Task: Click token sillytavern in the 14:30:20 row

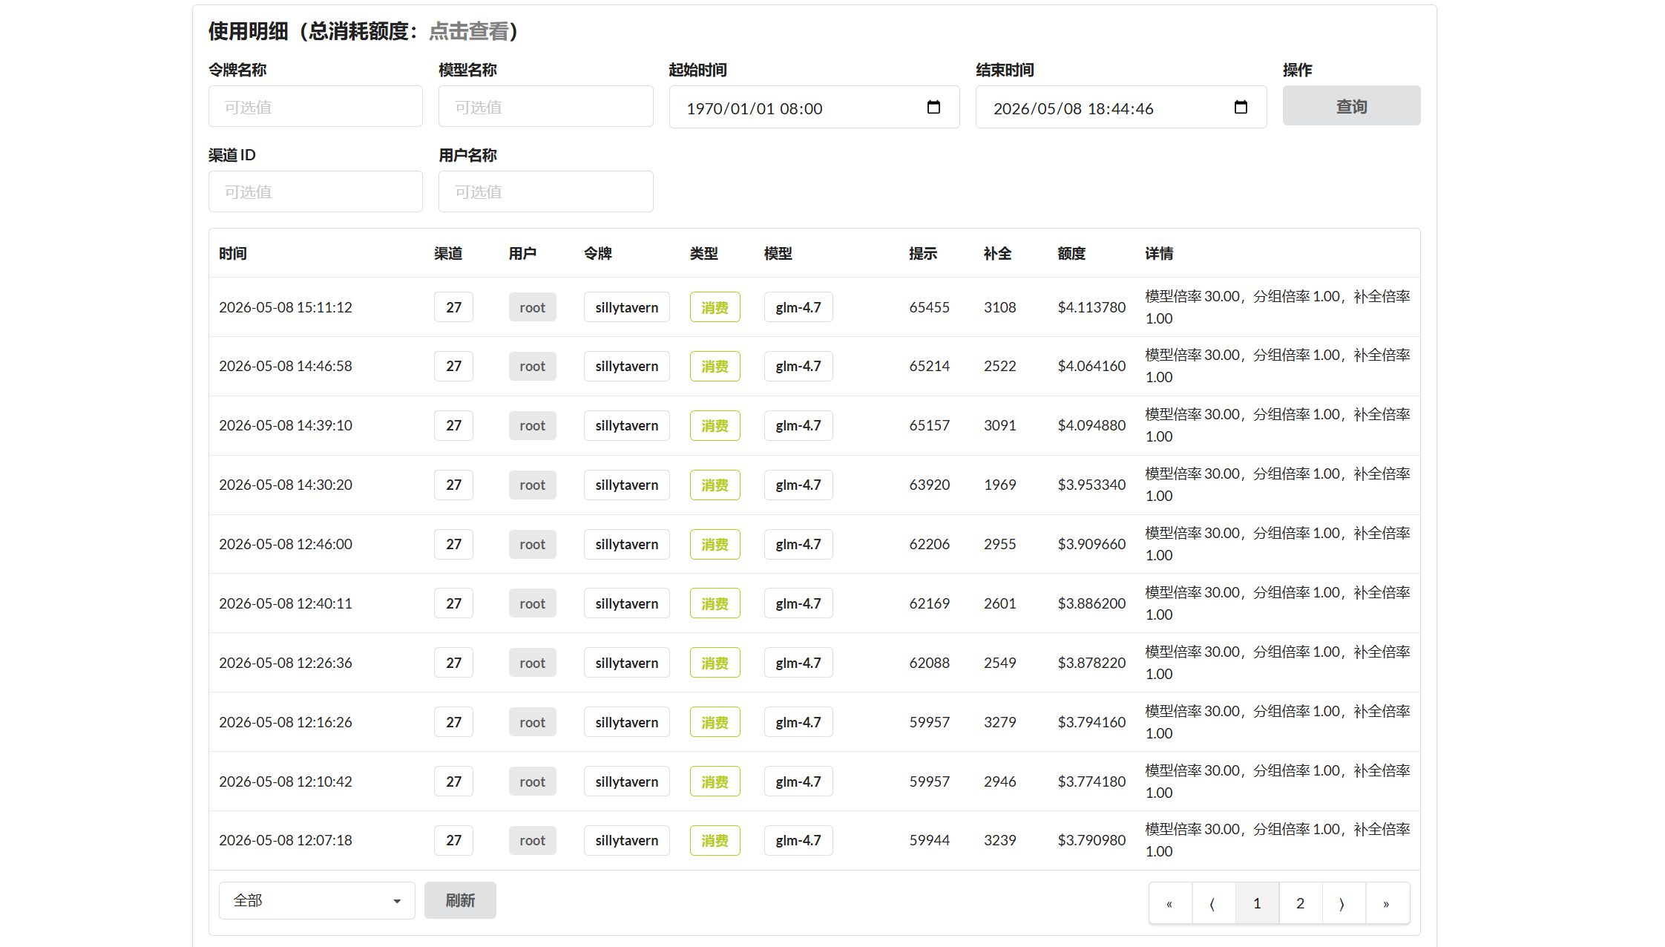Action: coord(626,485)
